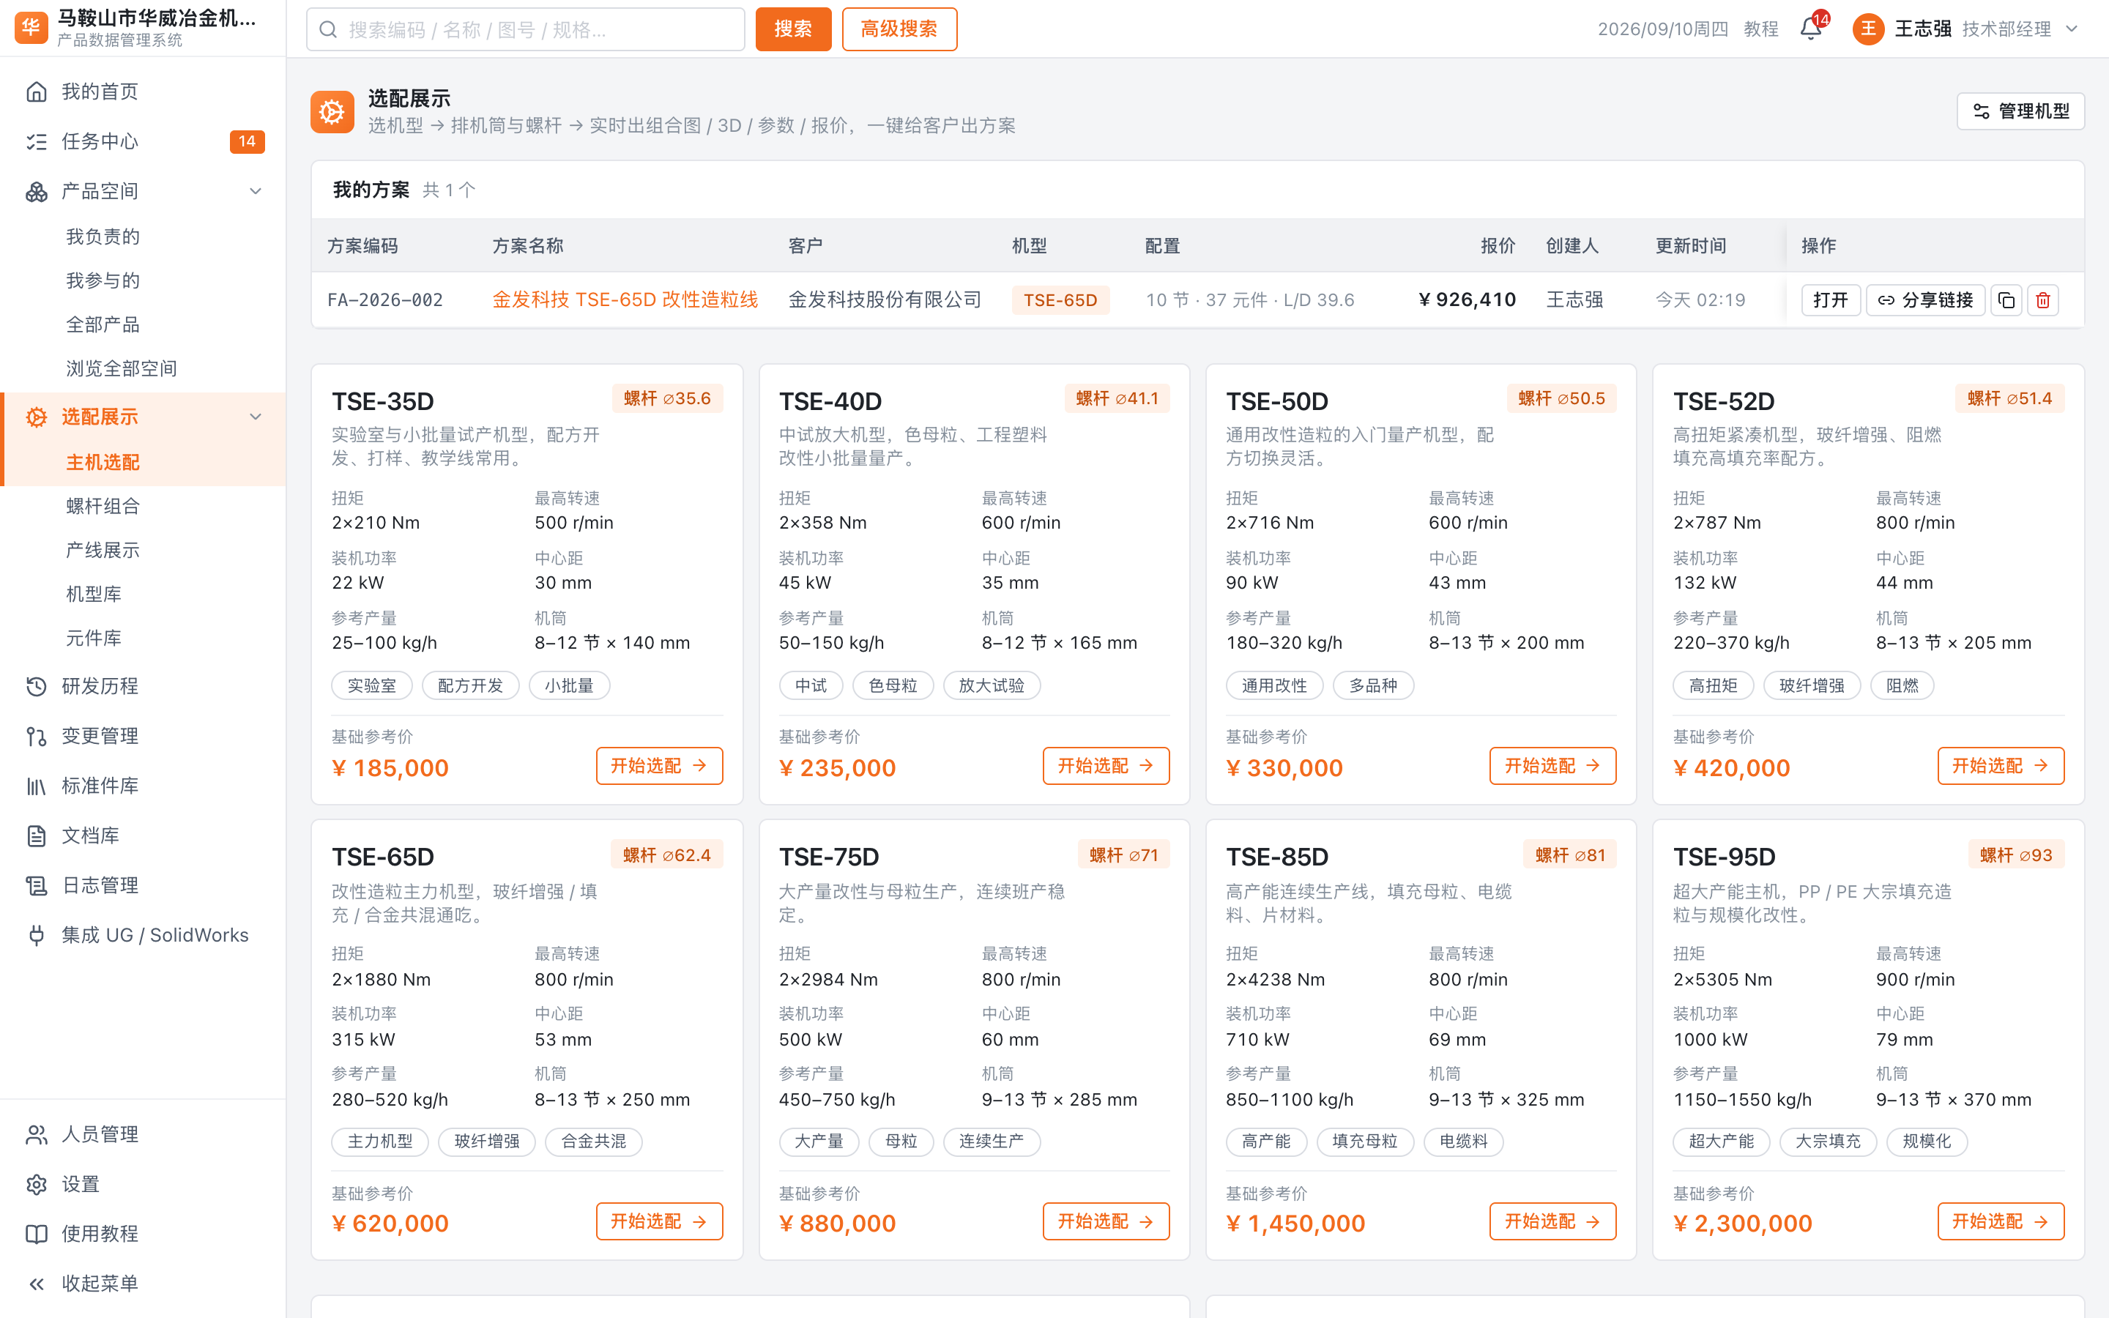Delete plan FA-2026-002 with trash icon

(2043, 300)
